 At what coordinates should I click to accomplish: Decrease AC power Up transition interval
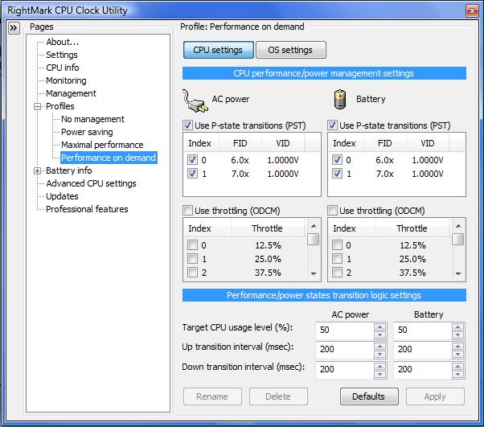379,355
